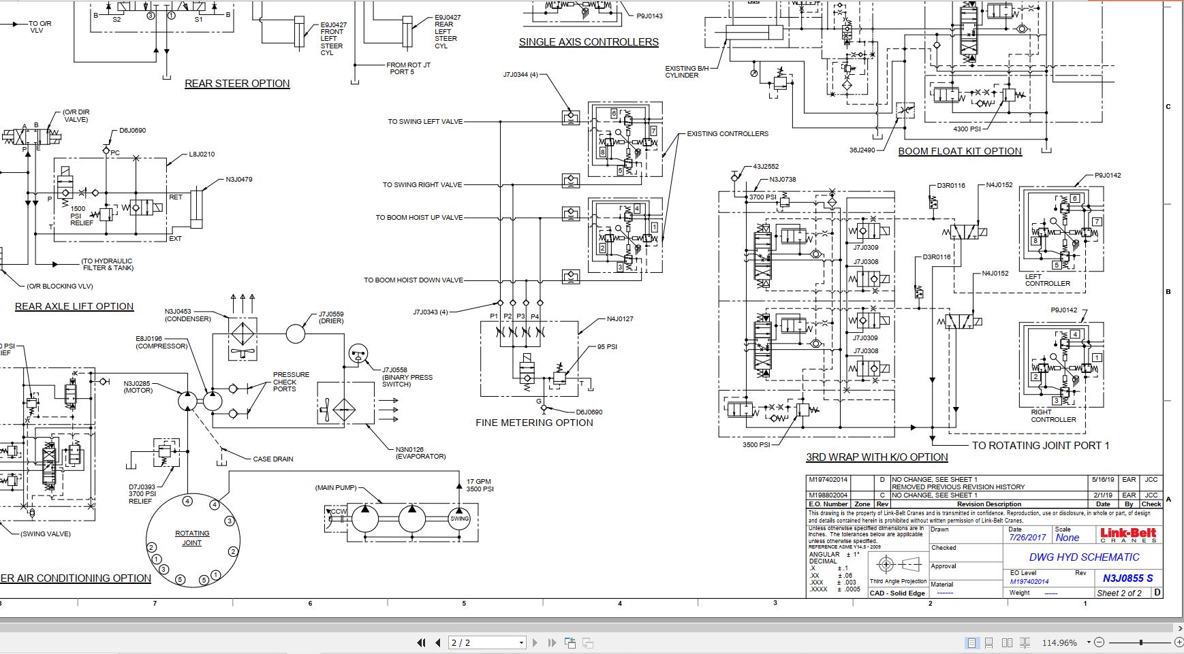Jump to the last page
1184x654 pixels.
pos(551,642)
